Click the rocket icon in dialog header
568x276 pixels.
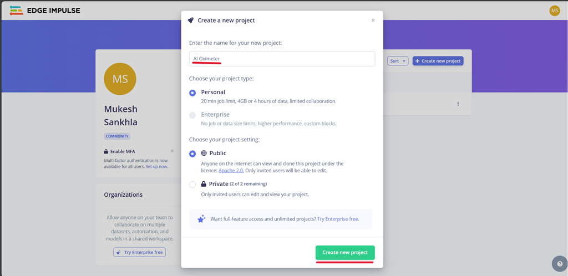(x=191, y=21)
